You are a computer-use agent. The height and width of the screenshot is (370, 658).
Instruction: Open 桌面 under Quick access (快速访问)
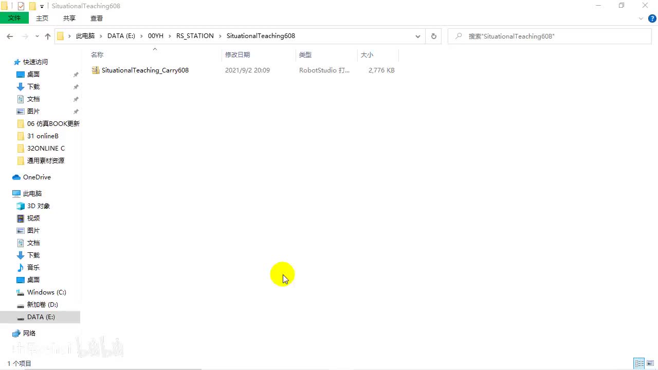33,74
